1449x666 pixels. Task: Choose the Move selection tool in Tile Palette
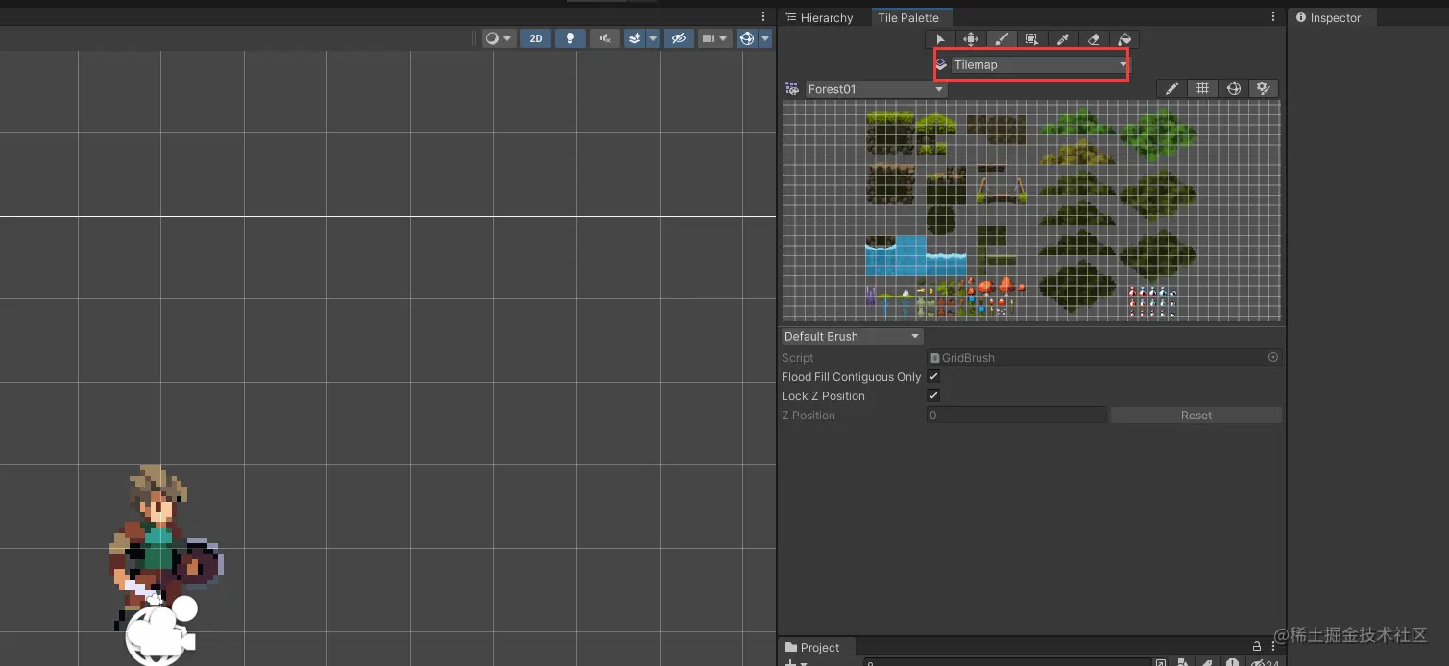click(x=971, y=39)
